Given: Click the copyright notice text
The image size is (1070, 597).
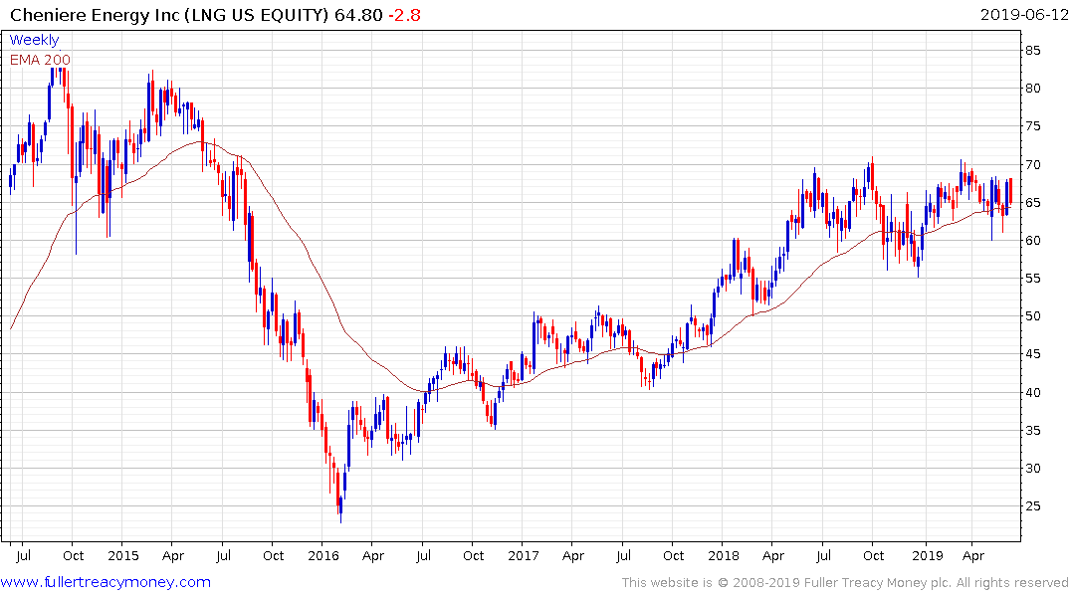Looking at the screenshot, I should point(845,583).
